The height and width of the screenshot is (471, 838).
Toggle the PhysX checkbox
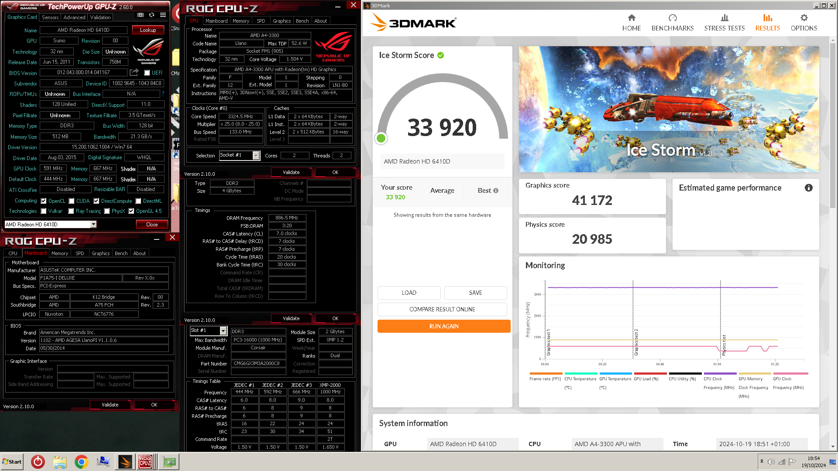pos(107,211)
